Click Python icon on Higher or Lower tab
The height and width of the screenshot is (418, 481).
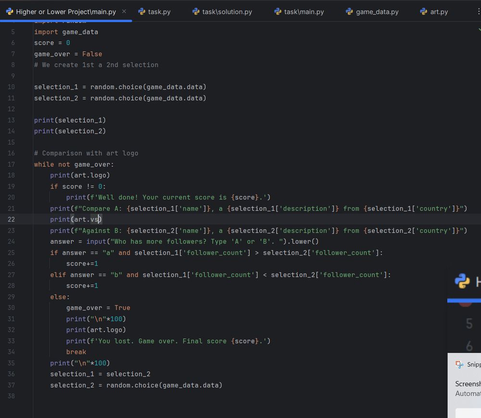[10, 12]
